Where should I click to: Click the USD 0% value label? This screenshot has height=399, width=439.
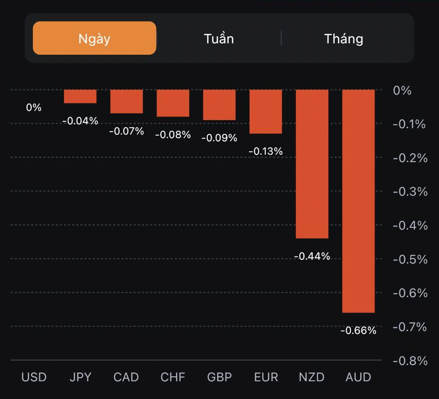pyautogui.click(x=34, y=108)
